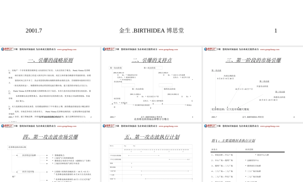Click the '商业中心人群' entry
This screenshot has width=303, height=182.
262,155
